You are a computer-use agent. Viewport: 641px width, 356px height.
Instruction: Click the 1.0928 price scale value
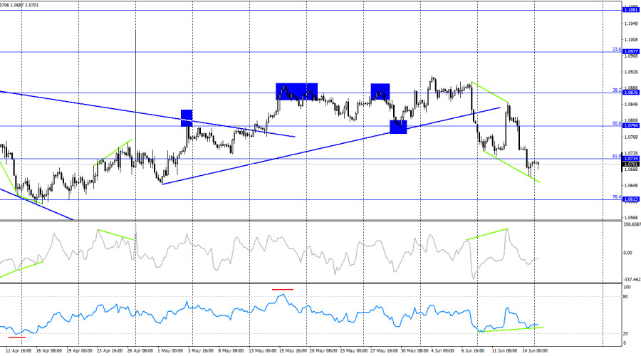point(631,72)
